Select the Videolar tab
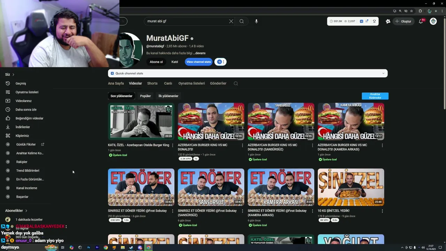 [136, 83]
